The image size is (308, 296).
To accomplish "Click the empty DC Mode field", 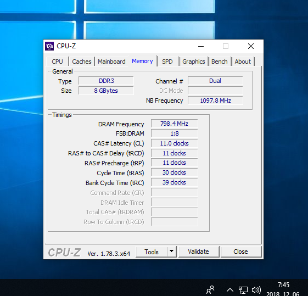I will [215, 91].
